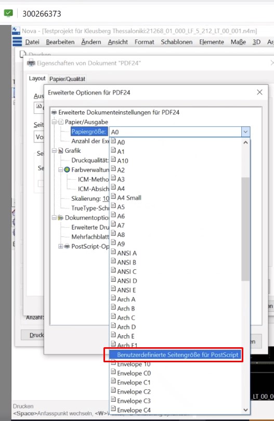Open the Ändern menu
The height and width of the screenshot is (421, 274).
point(91,42)
